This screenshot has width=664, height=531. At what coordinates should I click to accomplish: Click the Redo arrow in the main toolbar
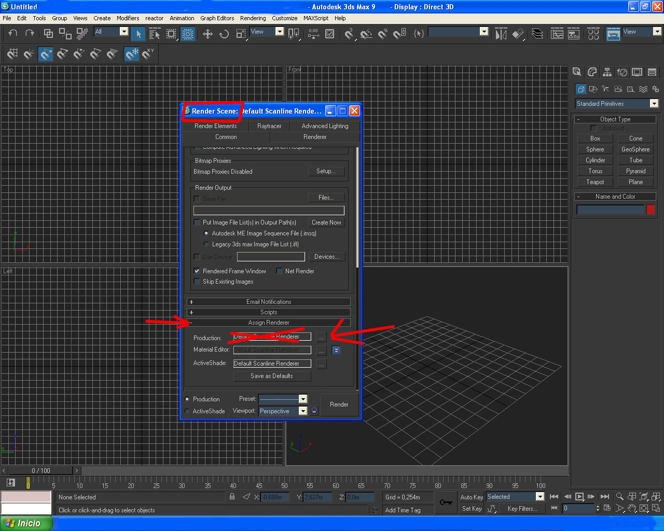pos(30,33)
